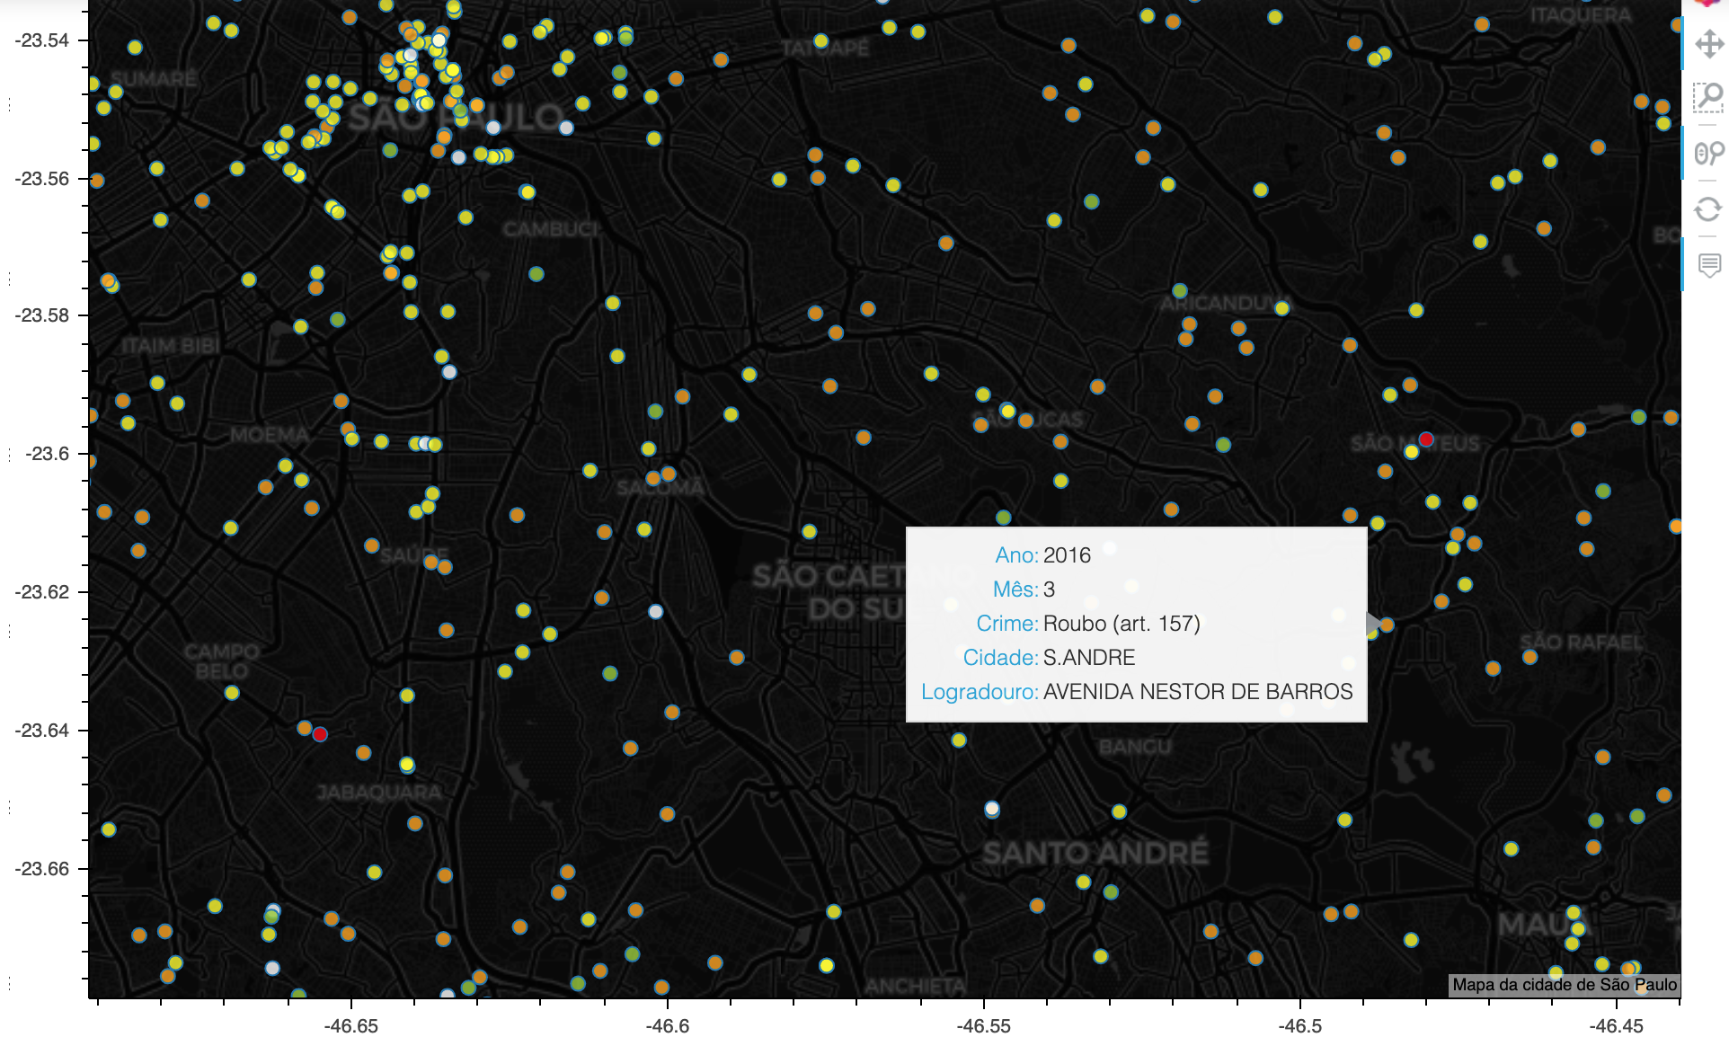Click the ITAIM BIBI map label
Image resolution: width=1729 pixels, height=1046 pixels.
coord(171,345)
